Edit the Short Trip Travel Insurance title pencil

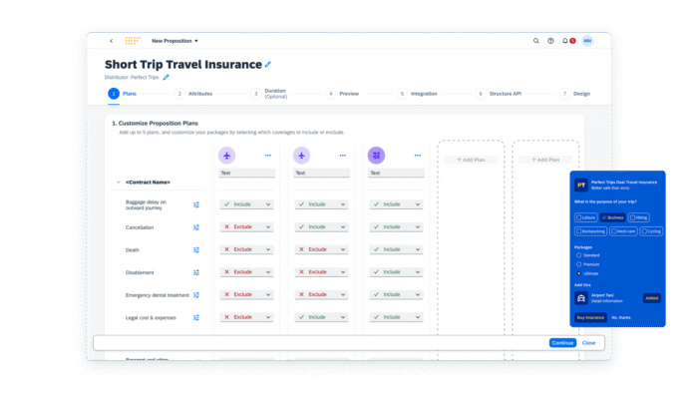(x=268, y=65)
